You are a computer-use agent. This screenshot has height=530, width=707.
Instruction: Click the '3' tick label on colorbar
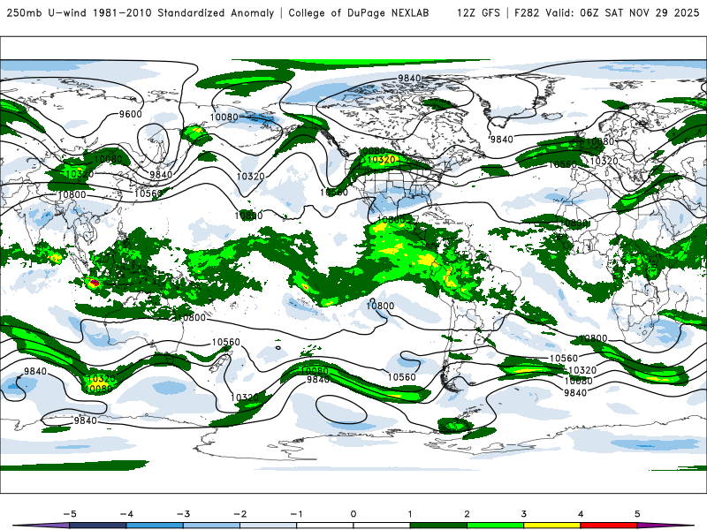click(x=523, y=514)
